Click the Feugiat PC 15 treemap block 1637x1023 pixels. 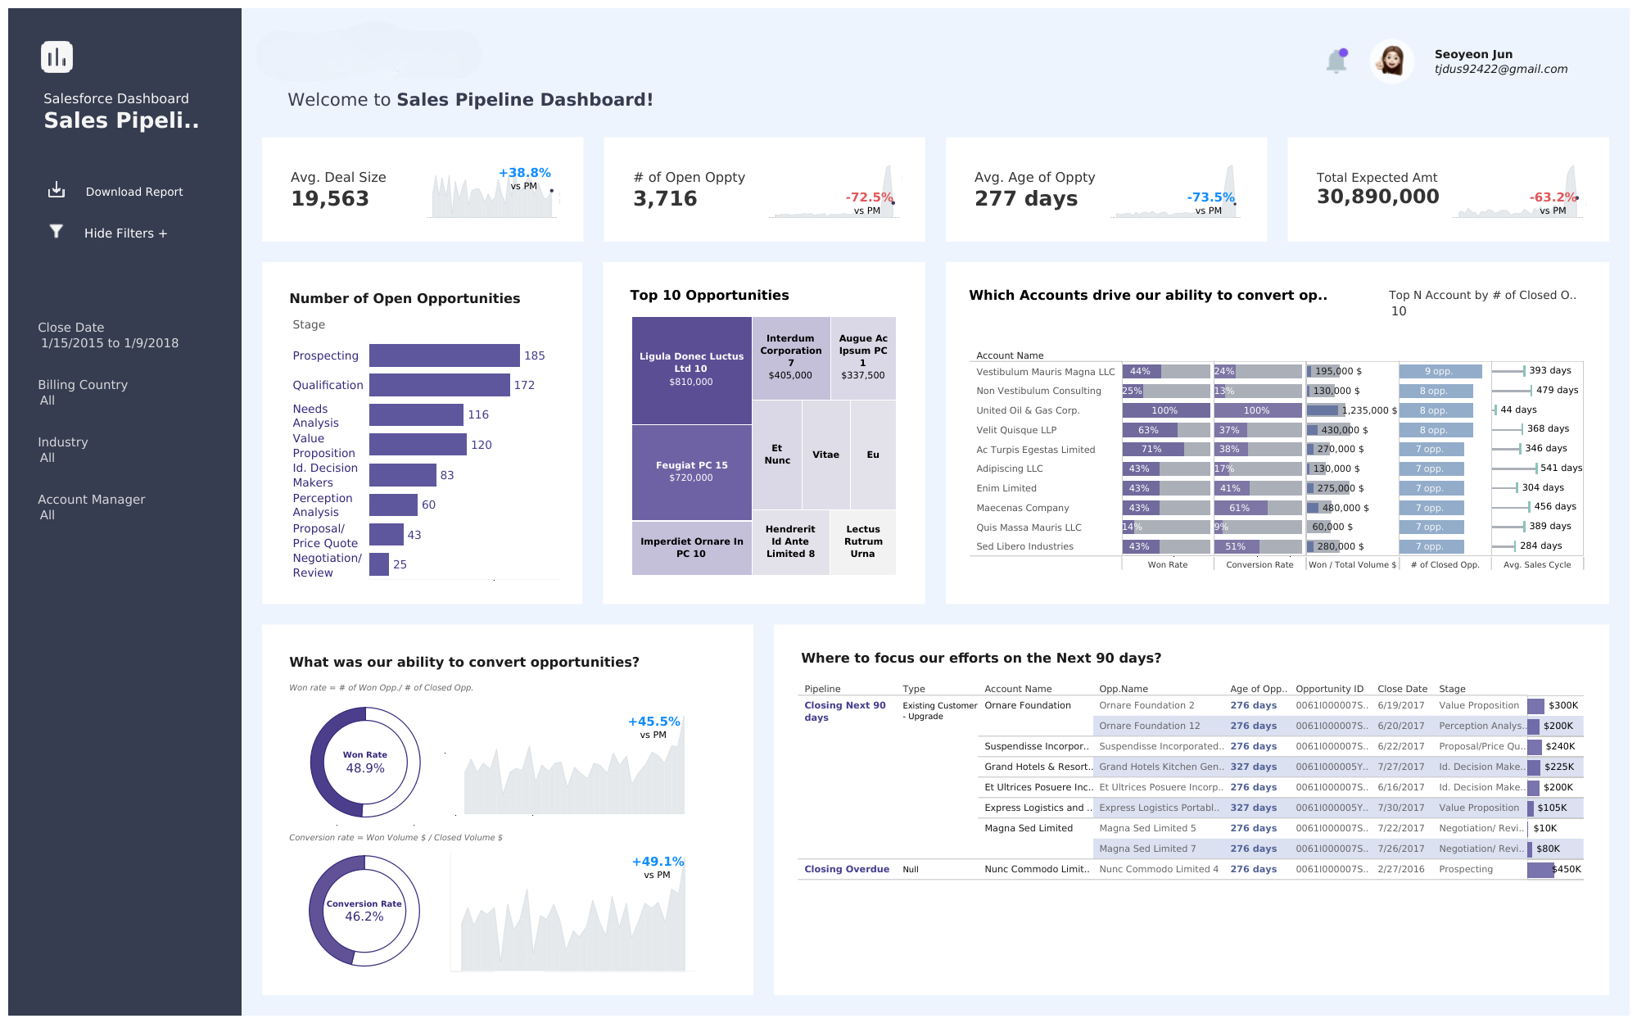690,471
